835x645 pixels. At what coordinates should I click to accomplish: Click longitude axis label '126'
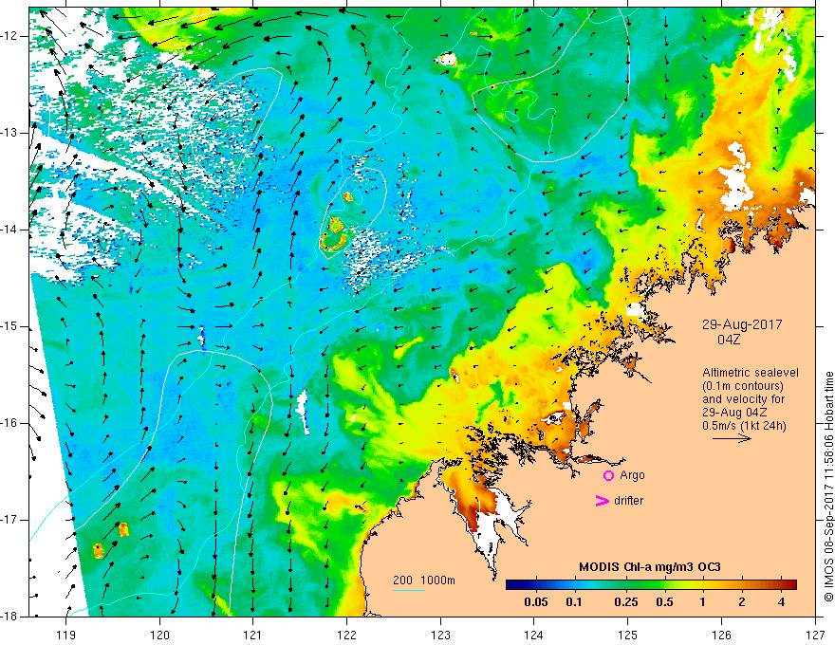[721, 635]
